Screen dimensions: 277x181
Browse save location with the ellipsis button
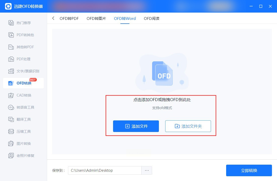147,170
